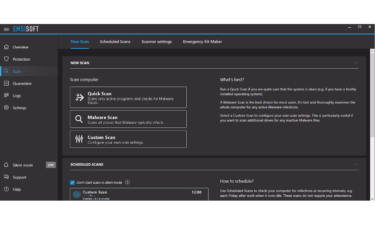The height and width of the screenshot is (225, 375).
Task: Click the Overview home icon
Action: click(6, 47)
